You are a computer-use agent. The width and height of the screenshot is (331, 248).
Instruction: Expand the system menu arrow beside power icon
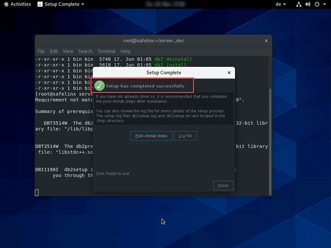(324, 5)
